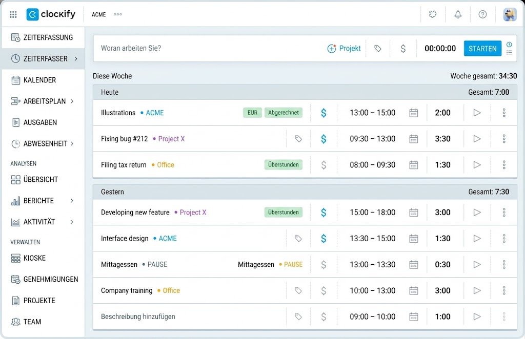Toggle billable for Interface design
Image resolution: width=525 pixels, height=339 pixels.
tap(324, 238)
